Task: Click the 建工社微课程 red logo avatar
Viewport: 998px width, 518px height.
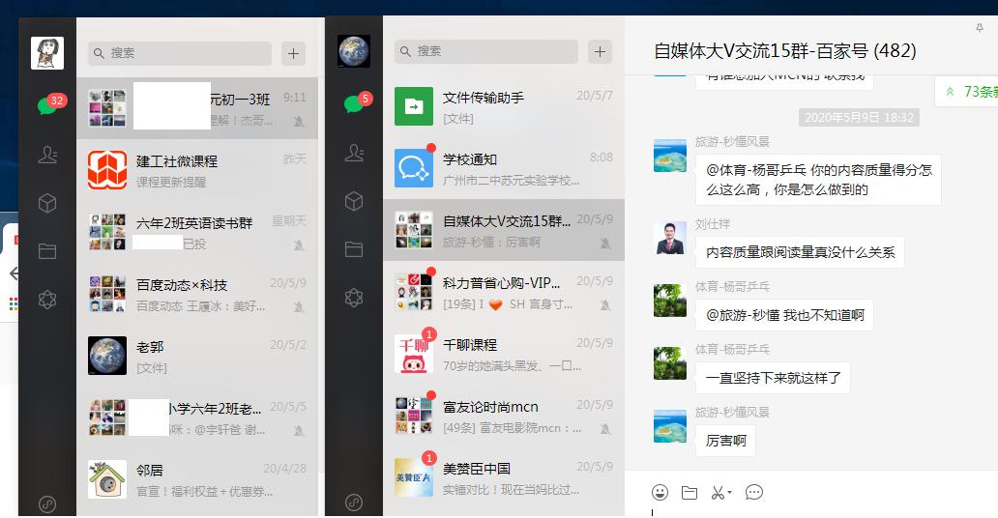Action: tap(107, 170)
